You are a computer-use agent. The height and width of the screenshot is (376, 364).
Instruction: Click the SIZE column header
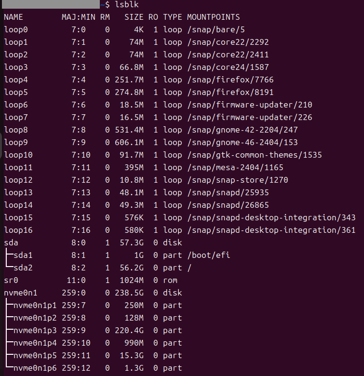[134, 17]
